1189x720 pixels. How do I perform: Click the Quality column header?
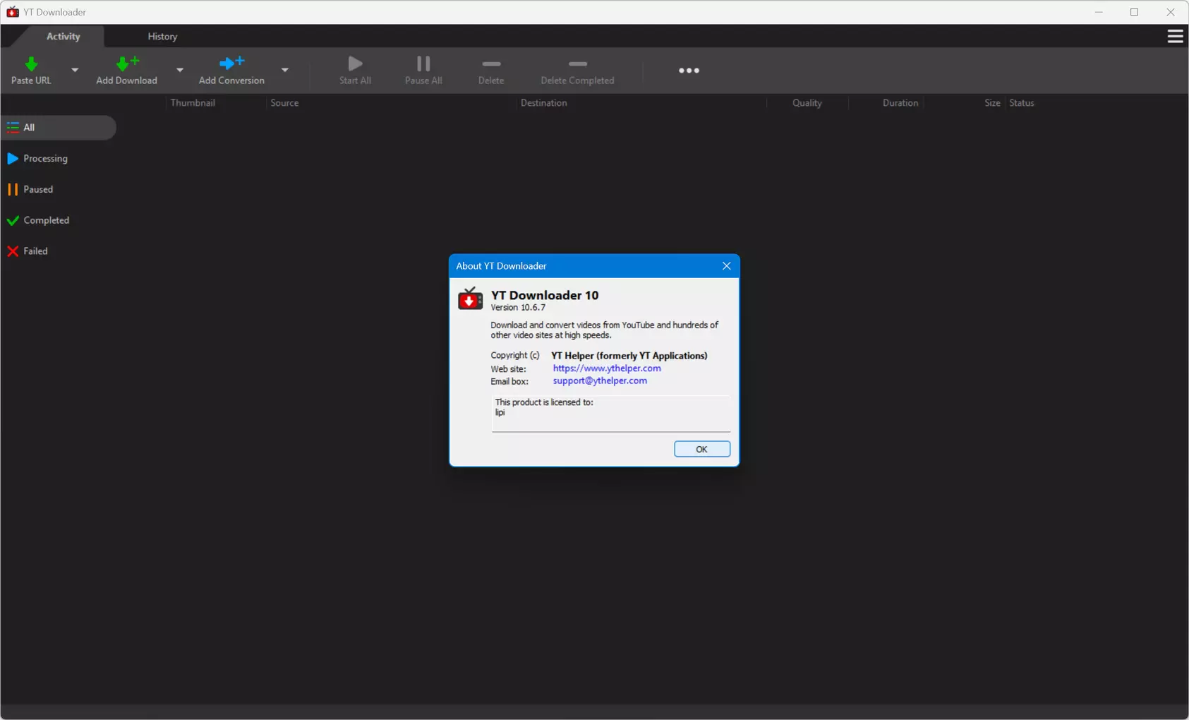coord(807,103)
